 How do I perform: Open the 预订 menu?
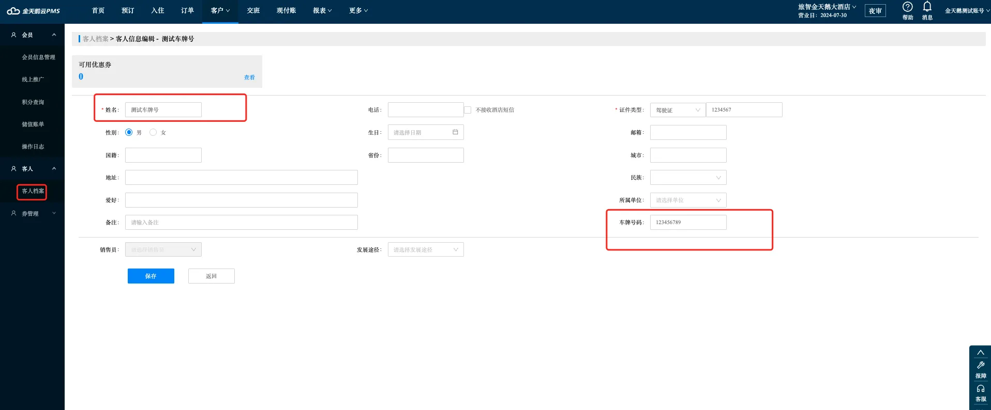tap(128, 10)
